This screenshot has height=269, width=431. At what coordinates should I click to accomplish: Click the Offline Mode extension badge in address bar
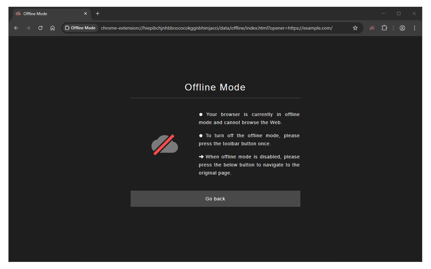click(80, 28)
